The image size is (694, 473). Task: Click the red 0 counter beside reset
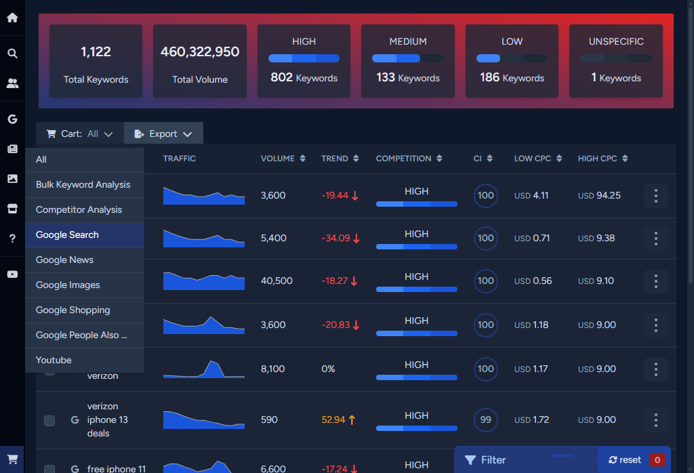(657, 460)
